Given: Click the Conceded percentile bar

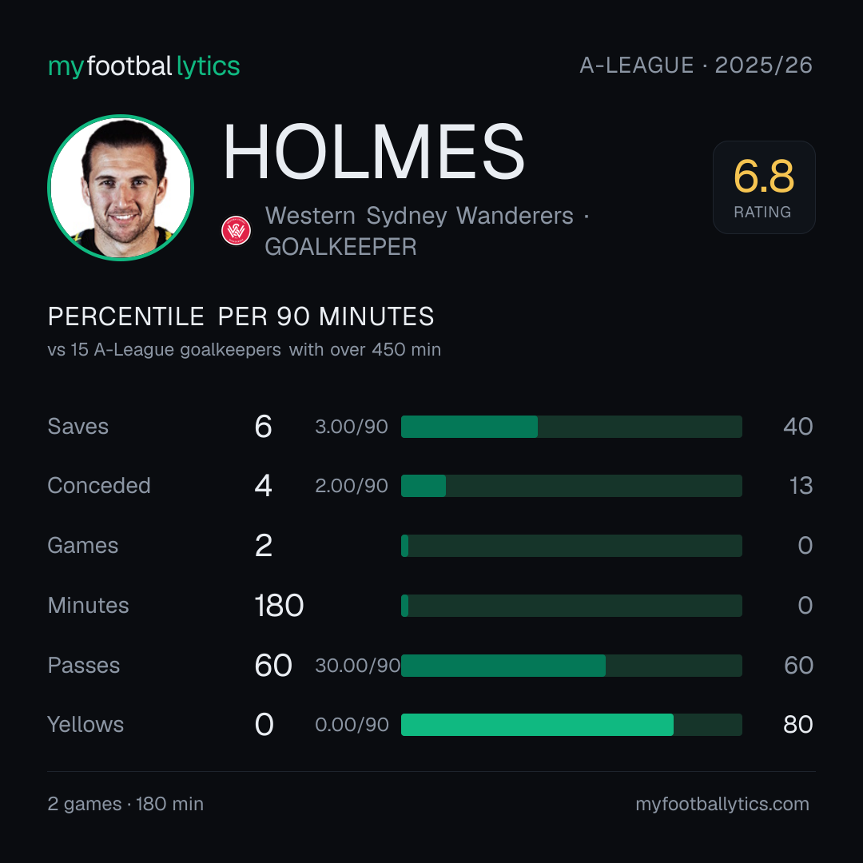Looking at the screenshot, I should tap(571, 486).
